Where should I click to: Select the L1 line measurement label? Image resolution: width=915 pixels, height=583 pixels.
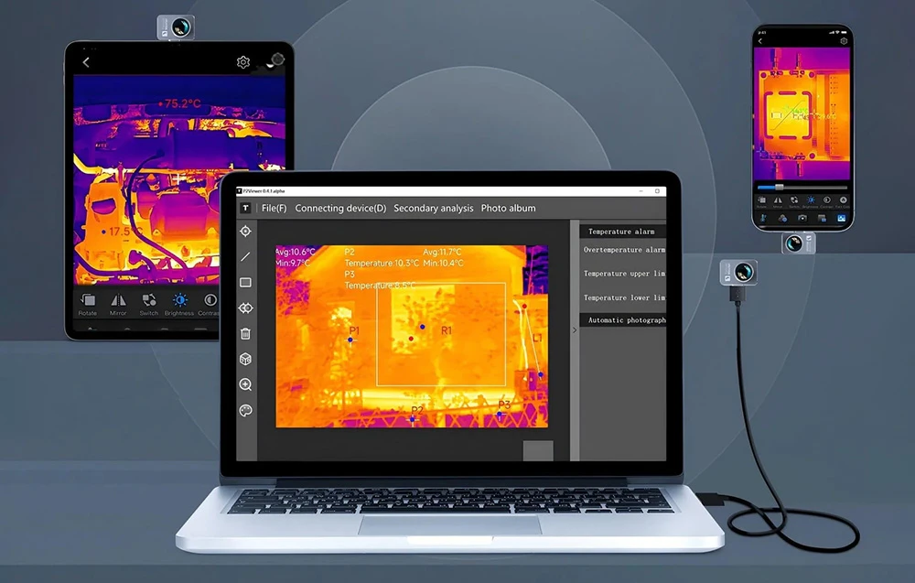tap(537, 338)
